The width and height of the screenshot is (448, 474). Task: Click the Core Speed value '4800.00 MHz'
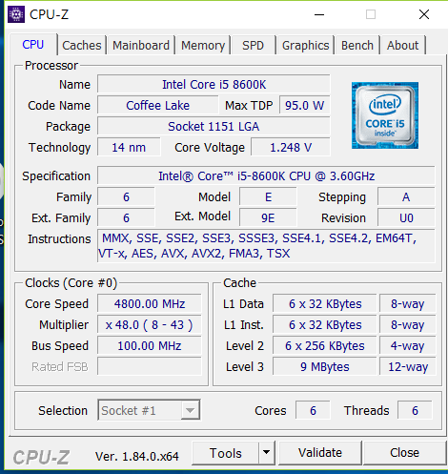(x=150, y=303)
